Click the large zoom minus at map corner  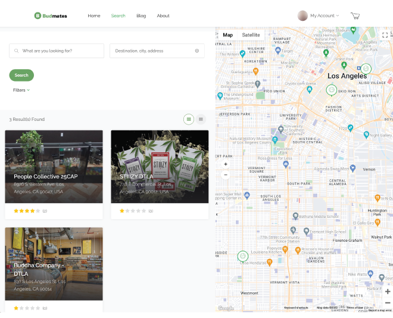(x=388, y=303)
